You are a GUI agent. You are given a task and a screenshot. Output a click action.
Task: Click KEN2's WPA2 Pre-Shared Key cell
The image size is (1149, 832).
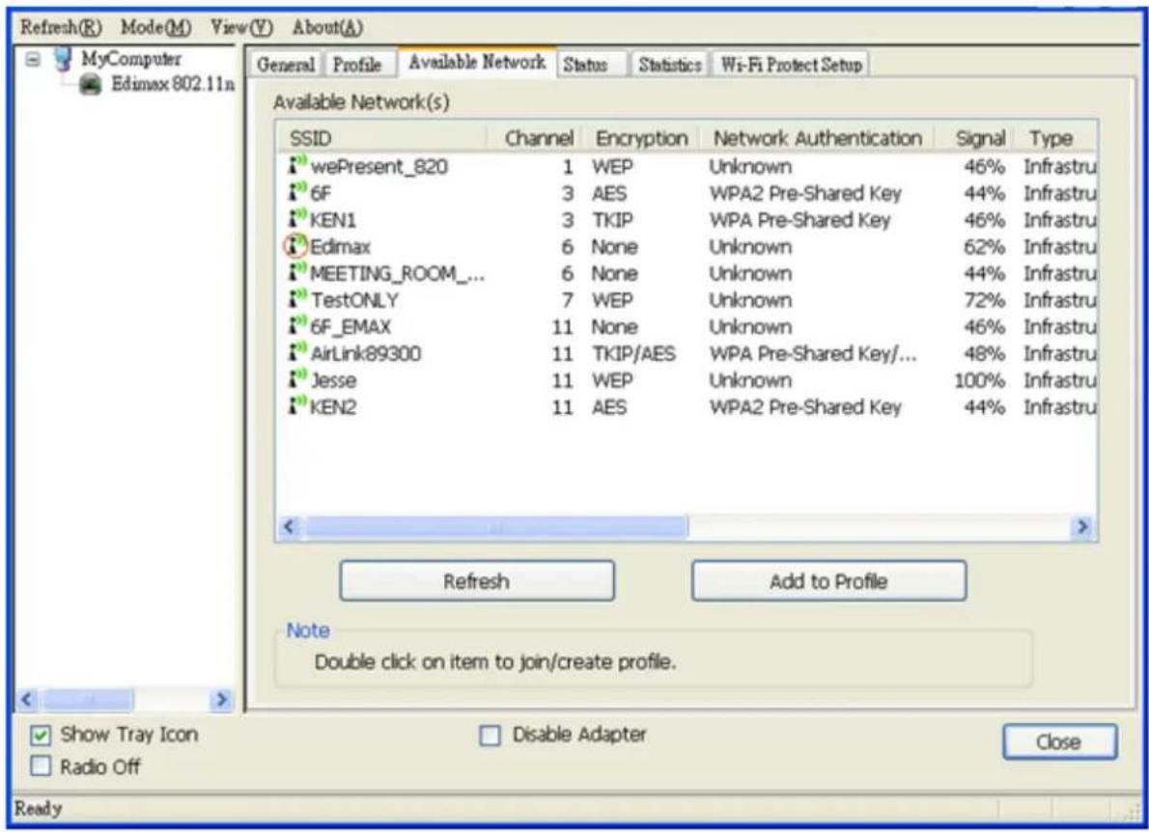[805, 407]
